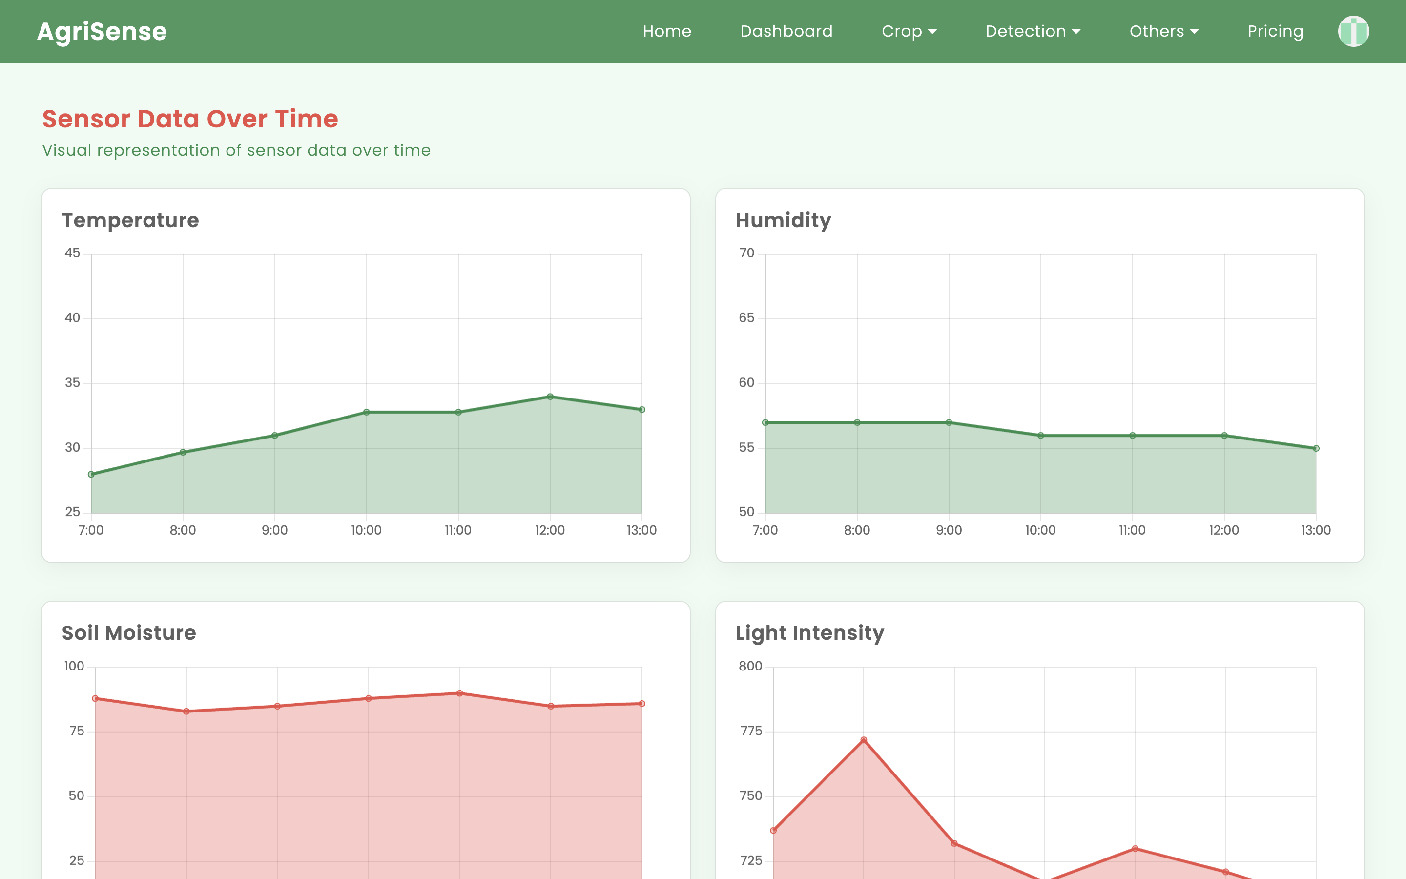Screen dimensions: 1406x879
Task: Click the Sensor Data Over Time heading
Action: (190, 119)
